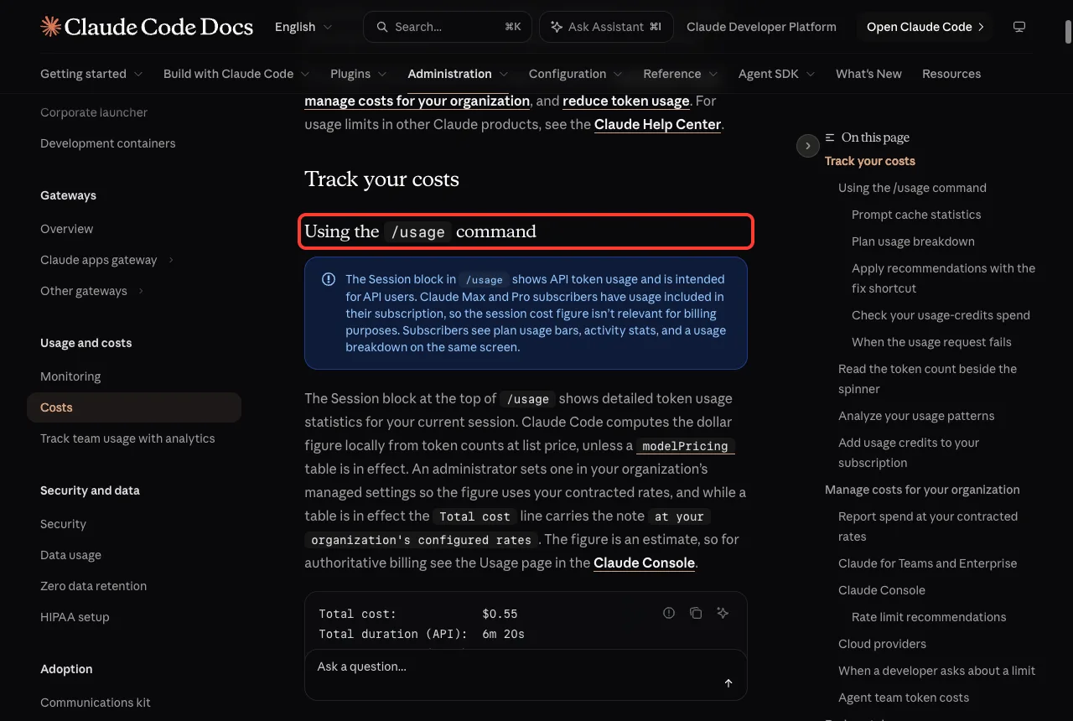Jump to Prompt cache statistics section
Viewport: 1073px width, 721px height.
point(916,215)
